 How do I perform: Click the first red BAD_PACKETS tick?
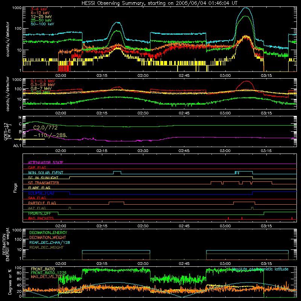(x=228, y=218)
